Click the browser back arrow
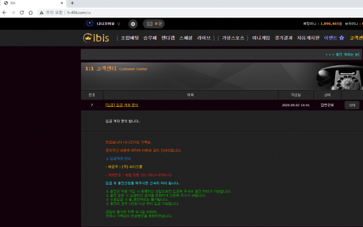The image size is (363, 227). click(4, 13)
